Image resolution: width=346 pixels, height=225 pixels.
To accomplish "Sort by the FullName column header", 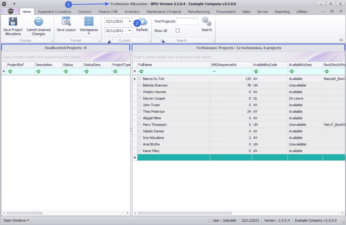I will pos(174,65).
